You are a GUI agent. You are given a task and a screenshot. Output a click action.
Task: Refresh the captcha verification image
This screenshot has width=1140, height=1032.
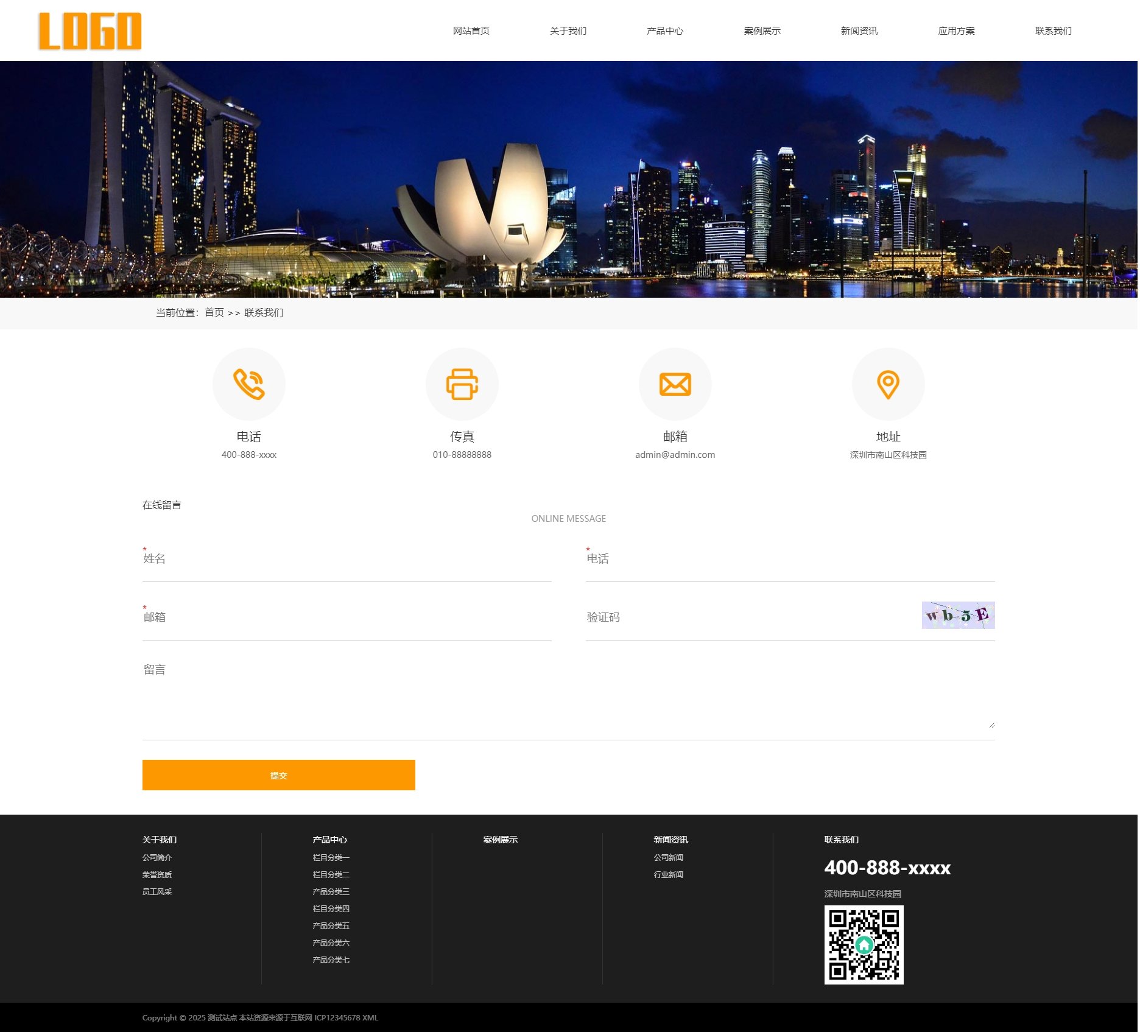pyautogui.click(x=957, y=615)
